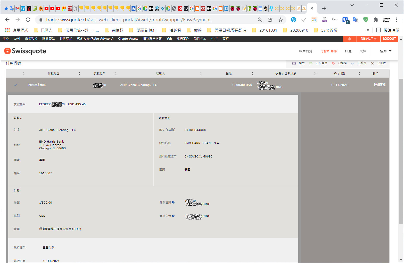Close the active browser tab
Viewport: 404px width, 263px height.
coord(312,8)
